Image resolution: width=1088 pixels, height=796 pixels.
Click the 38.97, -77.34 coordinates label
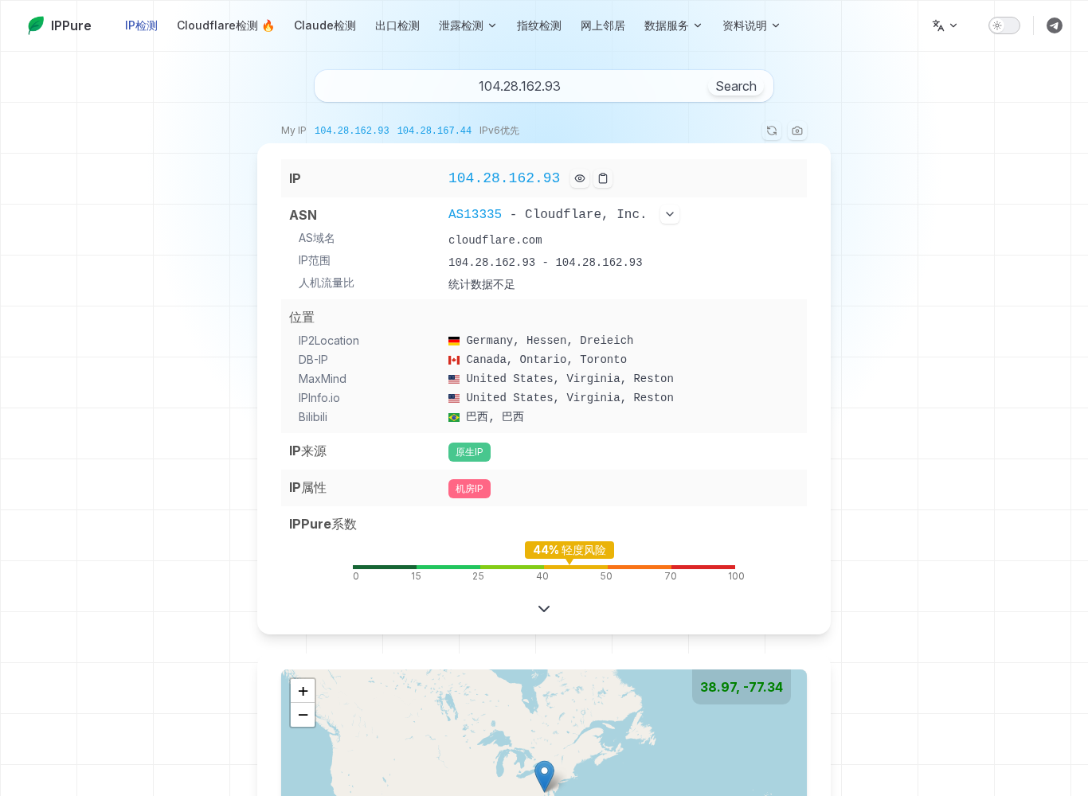coord(742,687)
